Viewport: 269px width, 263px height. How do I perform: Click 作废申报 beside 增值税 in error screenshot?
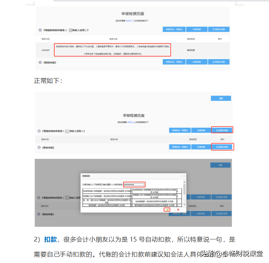tap(197, 29)
